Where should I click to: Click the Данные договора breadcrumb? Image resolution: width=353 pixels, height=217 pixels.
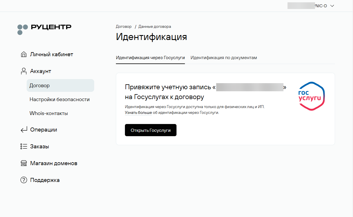coord(155,26)
